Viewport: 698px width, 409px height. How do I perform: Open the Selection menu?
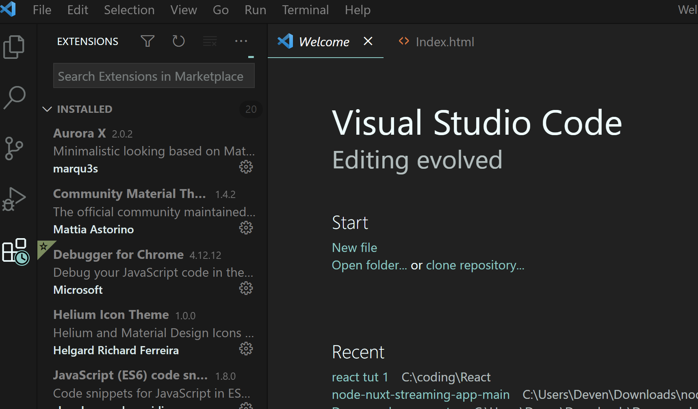129,10
